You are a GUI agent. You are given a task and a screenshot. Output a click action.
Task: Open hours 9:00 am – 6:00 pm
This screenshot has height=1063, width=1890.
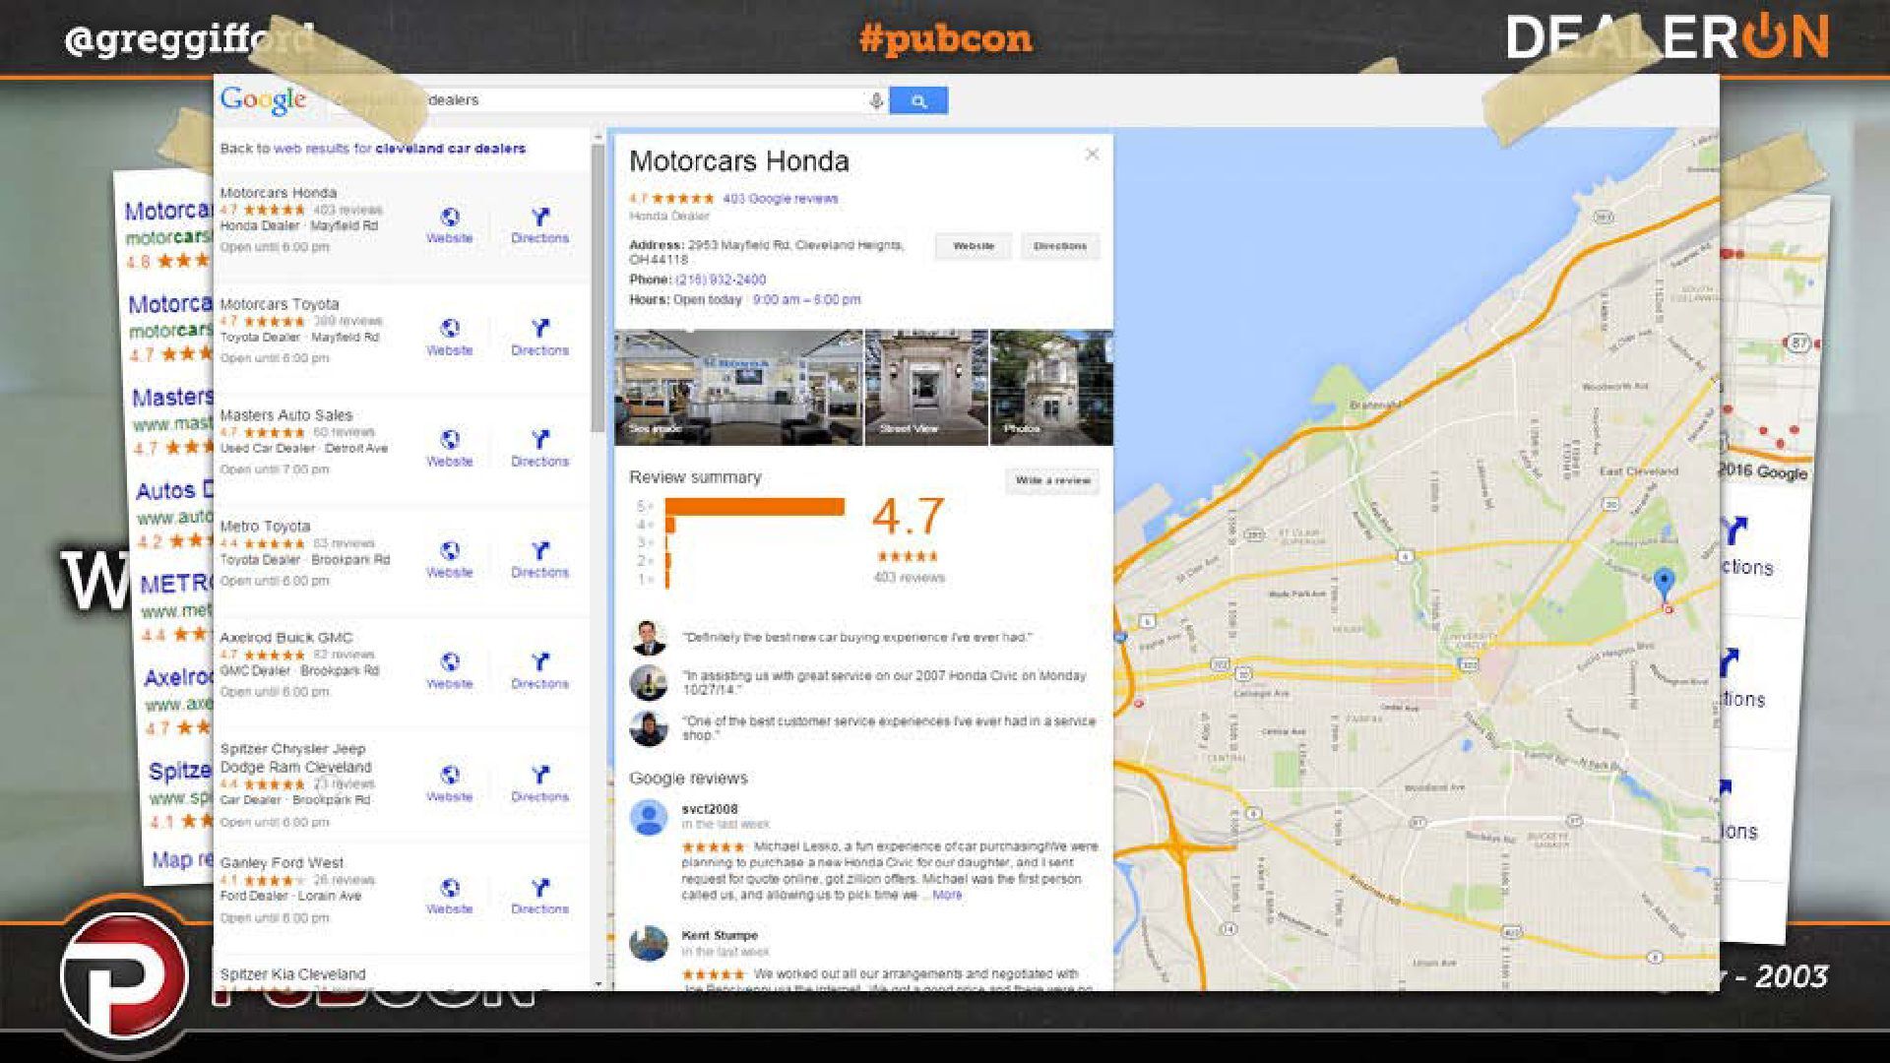point(806,299)
